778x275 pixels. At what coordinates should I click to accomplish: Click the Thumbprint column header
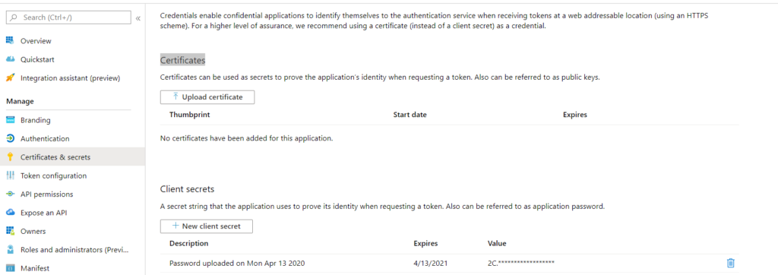189,115
